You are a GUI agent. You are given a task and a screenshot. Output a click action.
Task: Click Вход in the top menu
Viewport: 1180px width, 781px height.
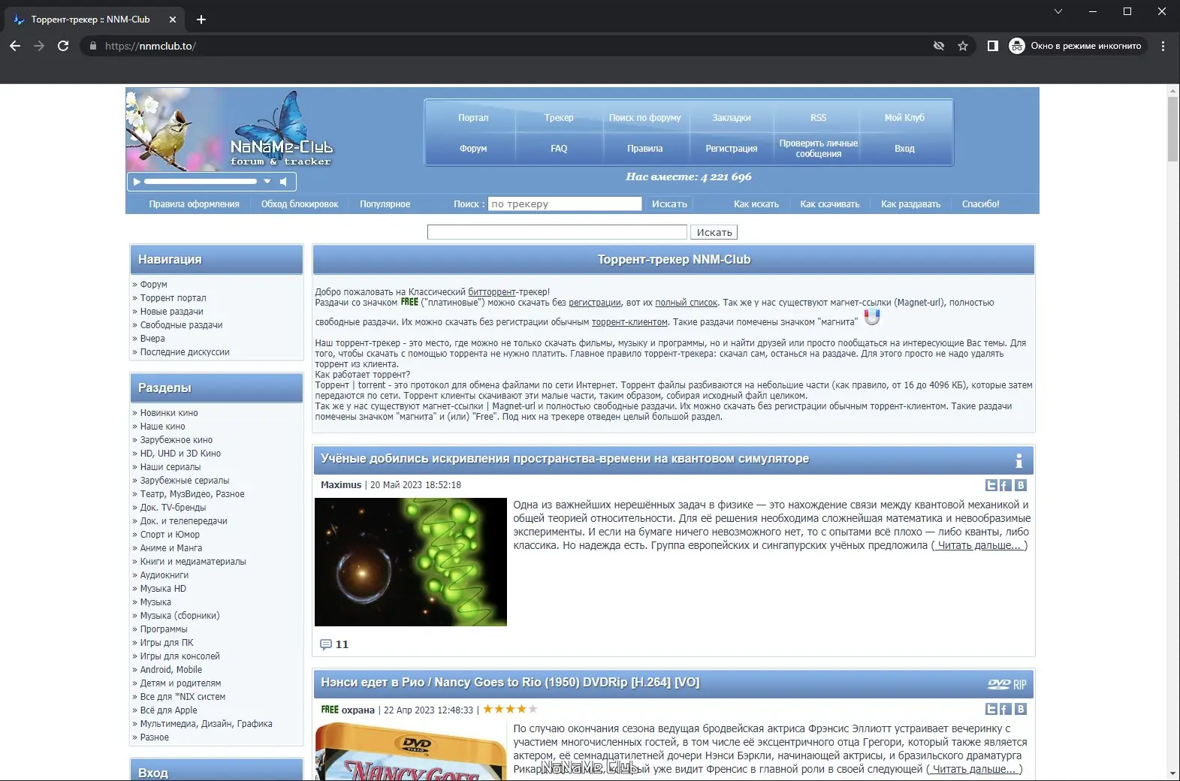click(x=904, y=149)
